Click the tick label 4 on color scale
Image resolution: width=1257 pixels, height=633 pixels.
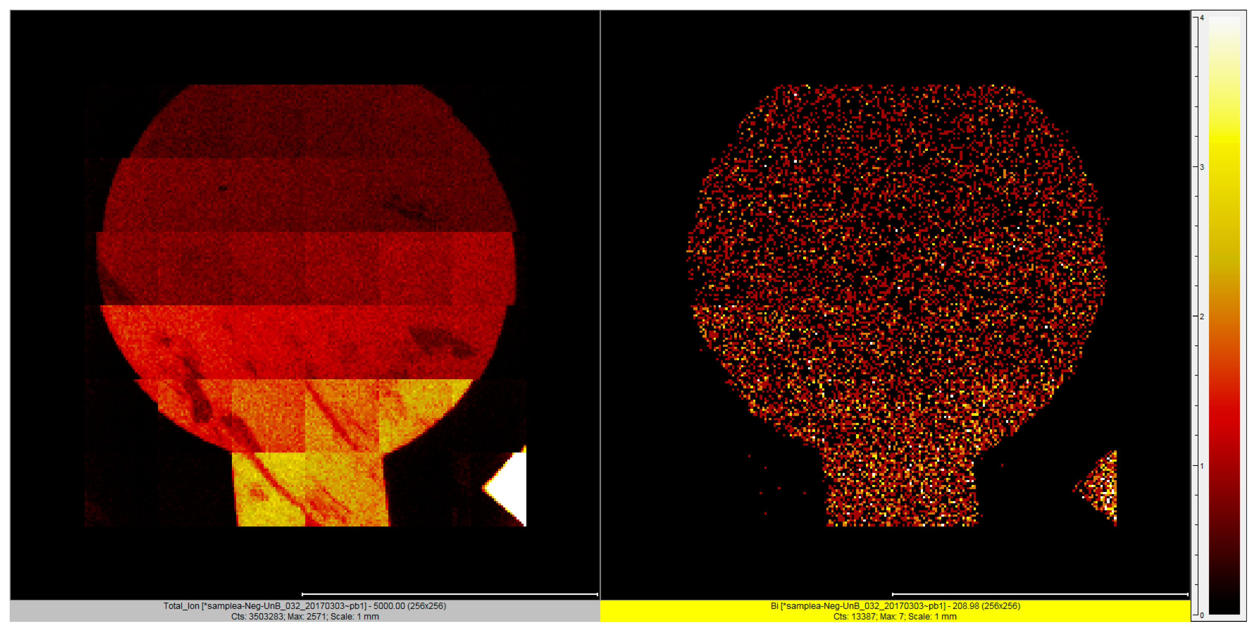pyautogui.click(x=1202, y=18)
